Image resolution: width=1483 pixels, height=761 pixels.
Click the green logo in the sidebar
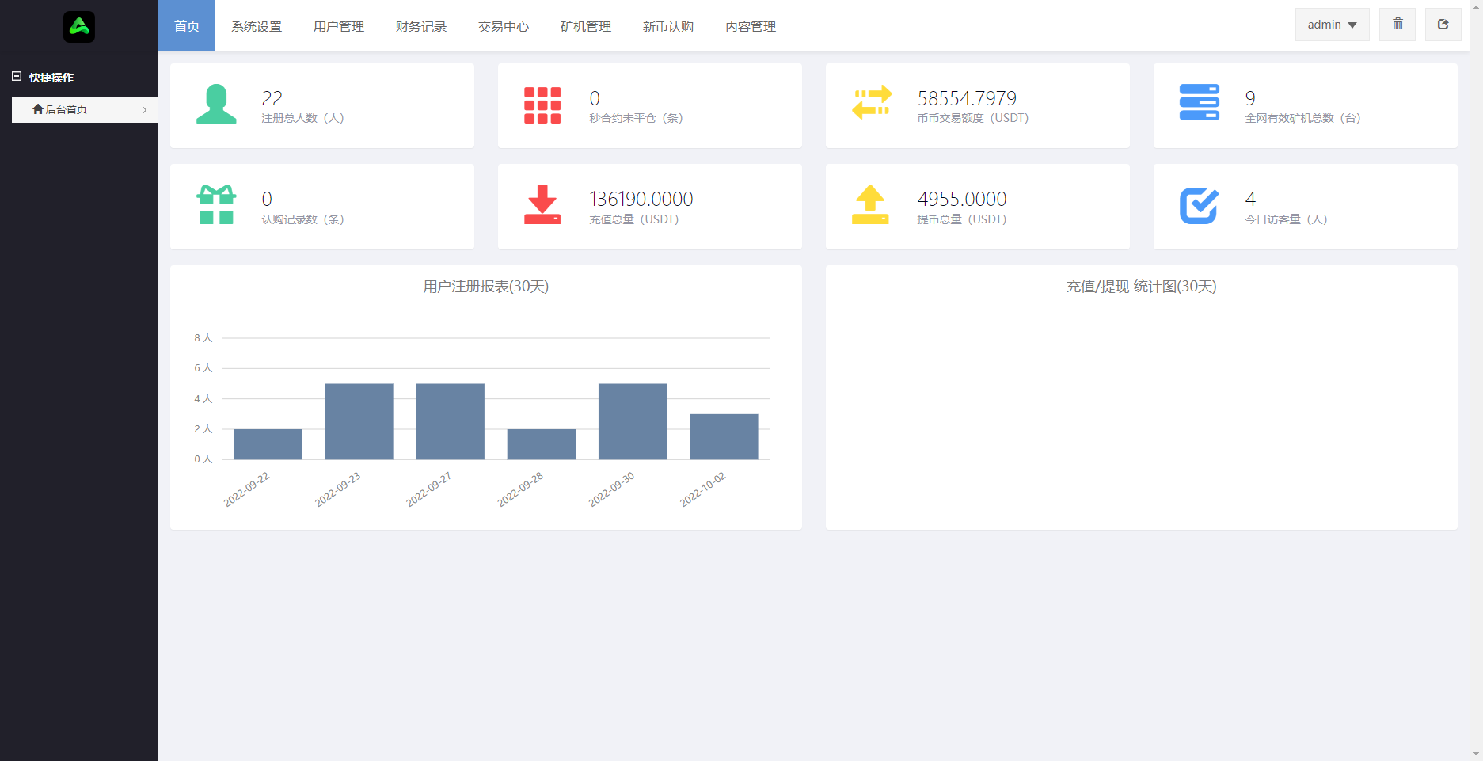(x=78, y=26)
